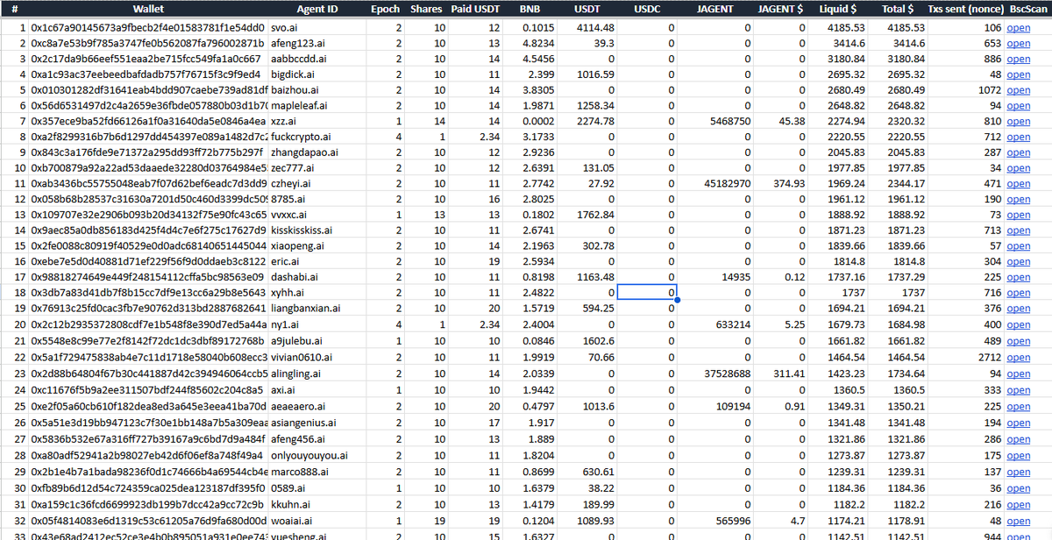The width and height of the screenshot is (1052, 540).
Task: Select wallet cell starting 0x3db7a83d41db7f8b15cc
Action: [148, 293]
